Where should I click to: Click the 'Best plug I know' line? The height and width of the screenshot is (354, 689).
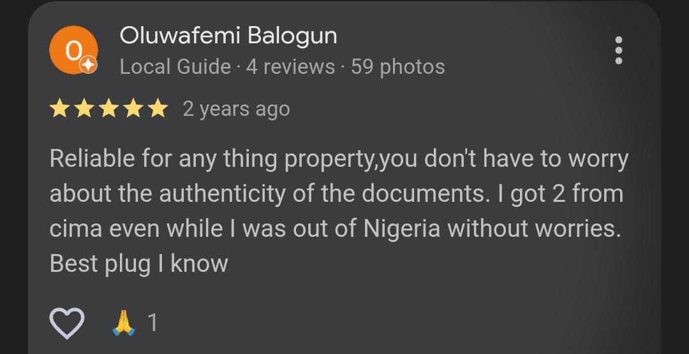click(x=139, y=264)
